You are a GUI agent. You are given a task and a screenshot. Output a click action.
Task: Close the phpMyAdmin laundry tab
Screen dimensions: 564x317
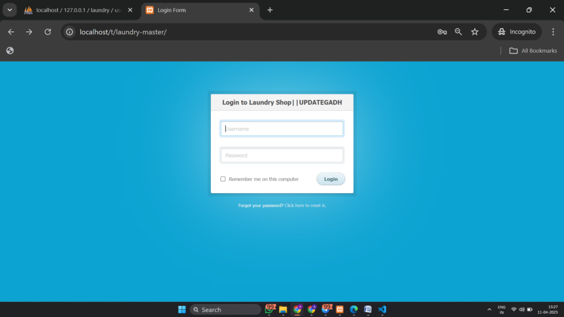click(x=130, y=10)
